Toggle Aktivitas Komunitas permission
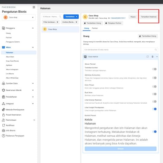This screenshot has height=163, width=163. [x=154, y=78]
